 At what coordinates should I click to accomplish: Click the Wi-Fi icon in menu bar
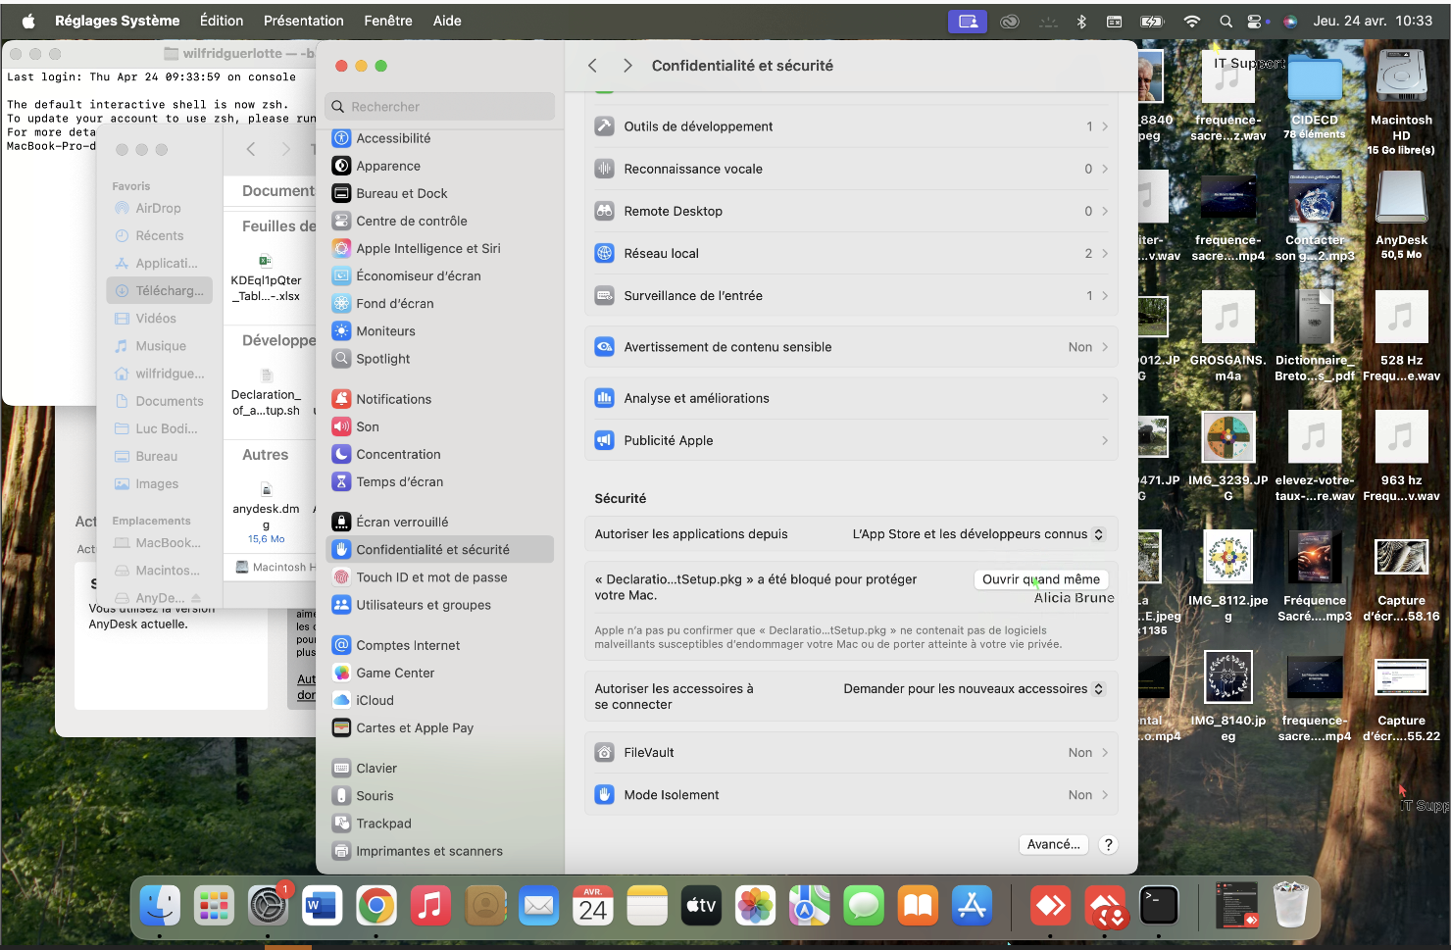pos(1191,21)
